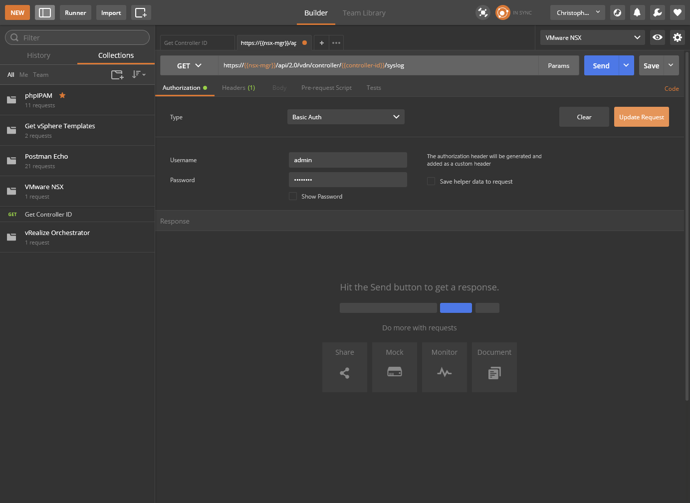The image size is (690, 503).
Task: Click the heart icon
Action: pyautogui.click(x=677, y=12)
